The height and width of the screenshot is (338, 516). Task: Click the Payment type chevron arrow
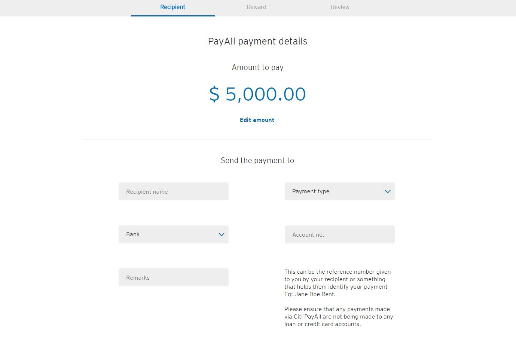coord(388,191)
